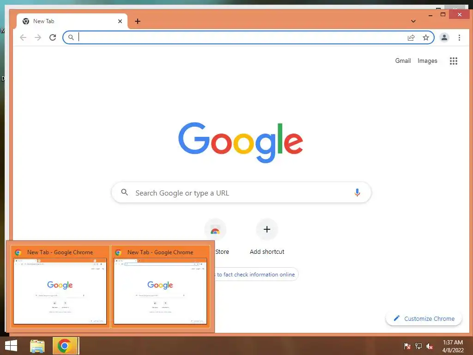Image resolution: width=473 pixels, height=355 pixels.
Task: Reload the page with the refresh icon
Action: click(53, 37)
